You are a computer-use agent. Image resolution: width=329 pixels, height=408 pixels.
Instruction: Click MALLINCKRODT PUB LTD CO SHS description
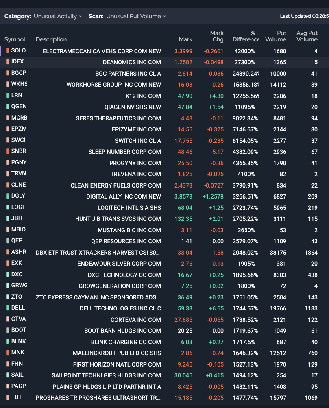[117, 353]
